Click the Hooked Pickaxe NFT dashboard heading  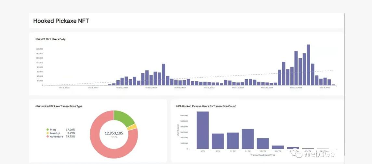tap(61, 21)
